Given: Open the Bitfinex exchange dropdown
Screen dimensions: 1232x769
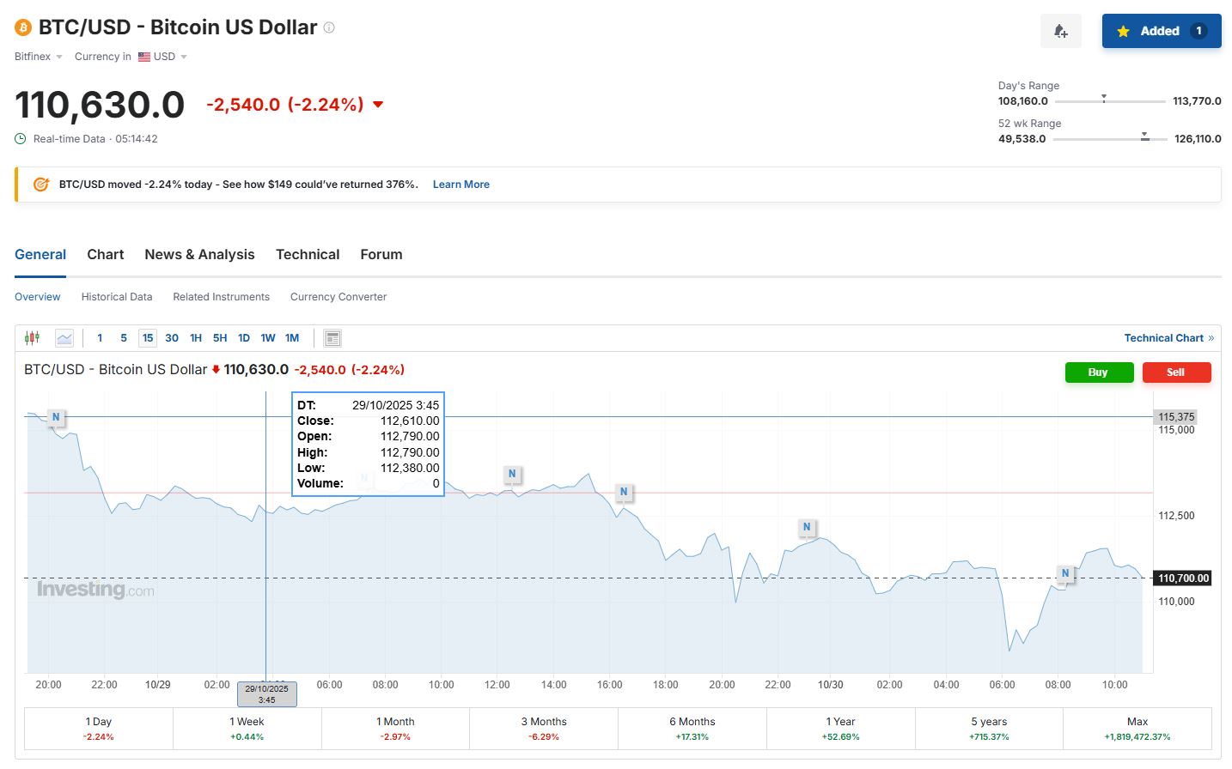Looking at the screenshot, I should (x=39, y=57).
